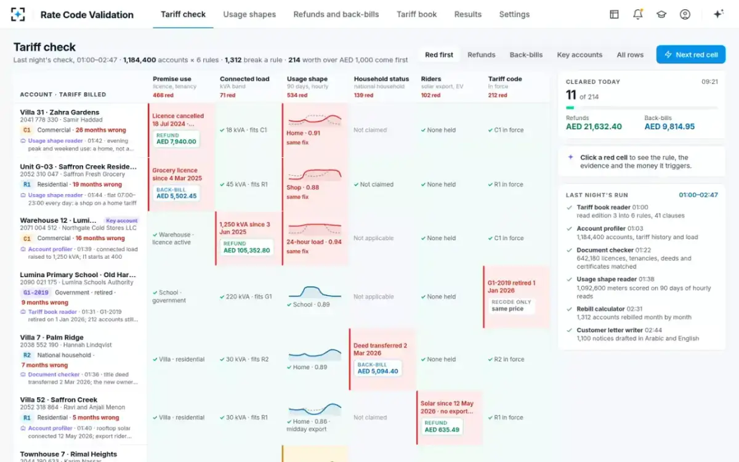Select the Villa 52 · Saffron Creek account name
This screenshot has height=462, width=739.
click(x=59, y=400)
